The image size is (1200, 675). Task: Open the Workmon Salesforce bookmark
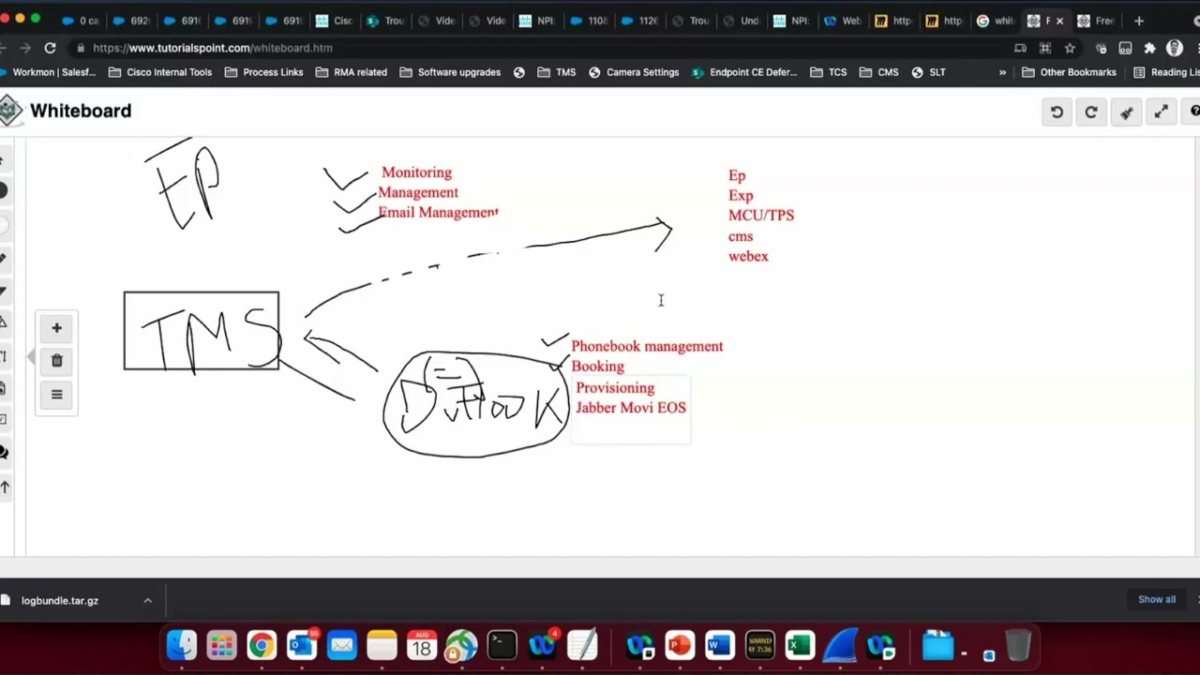point(48,72)
